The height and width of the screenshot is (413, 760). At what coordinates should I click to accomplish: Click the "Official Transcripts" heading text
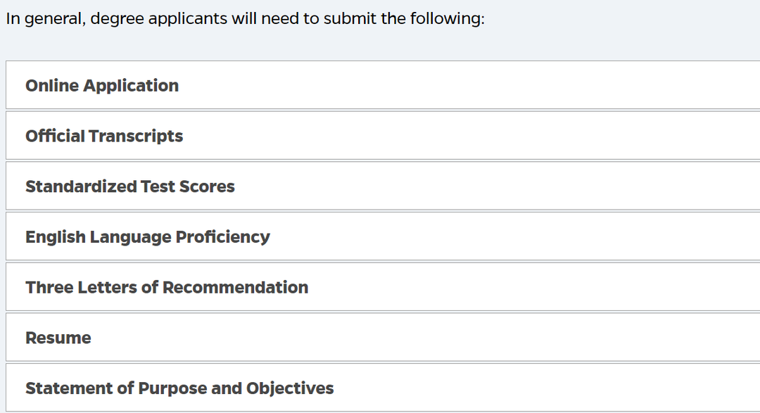coord(104,136)
